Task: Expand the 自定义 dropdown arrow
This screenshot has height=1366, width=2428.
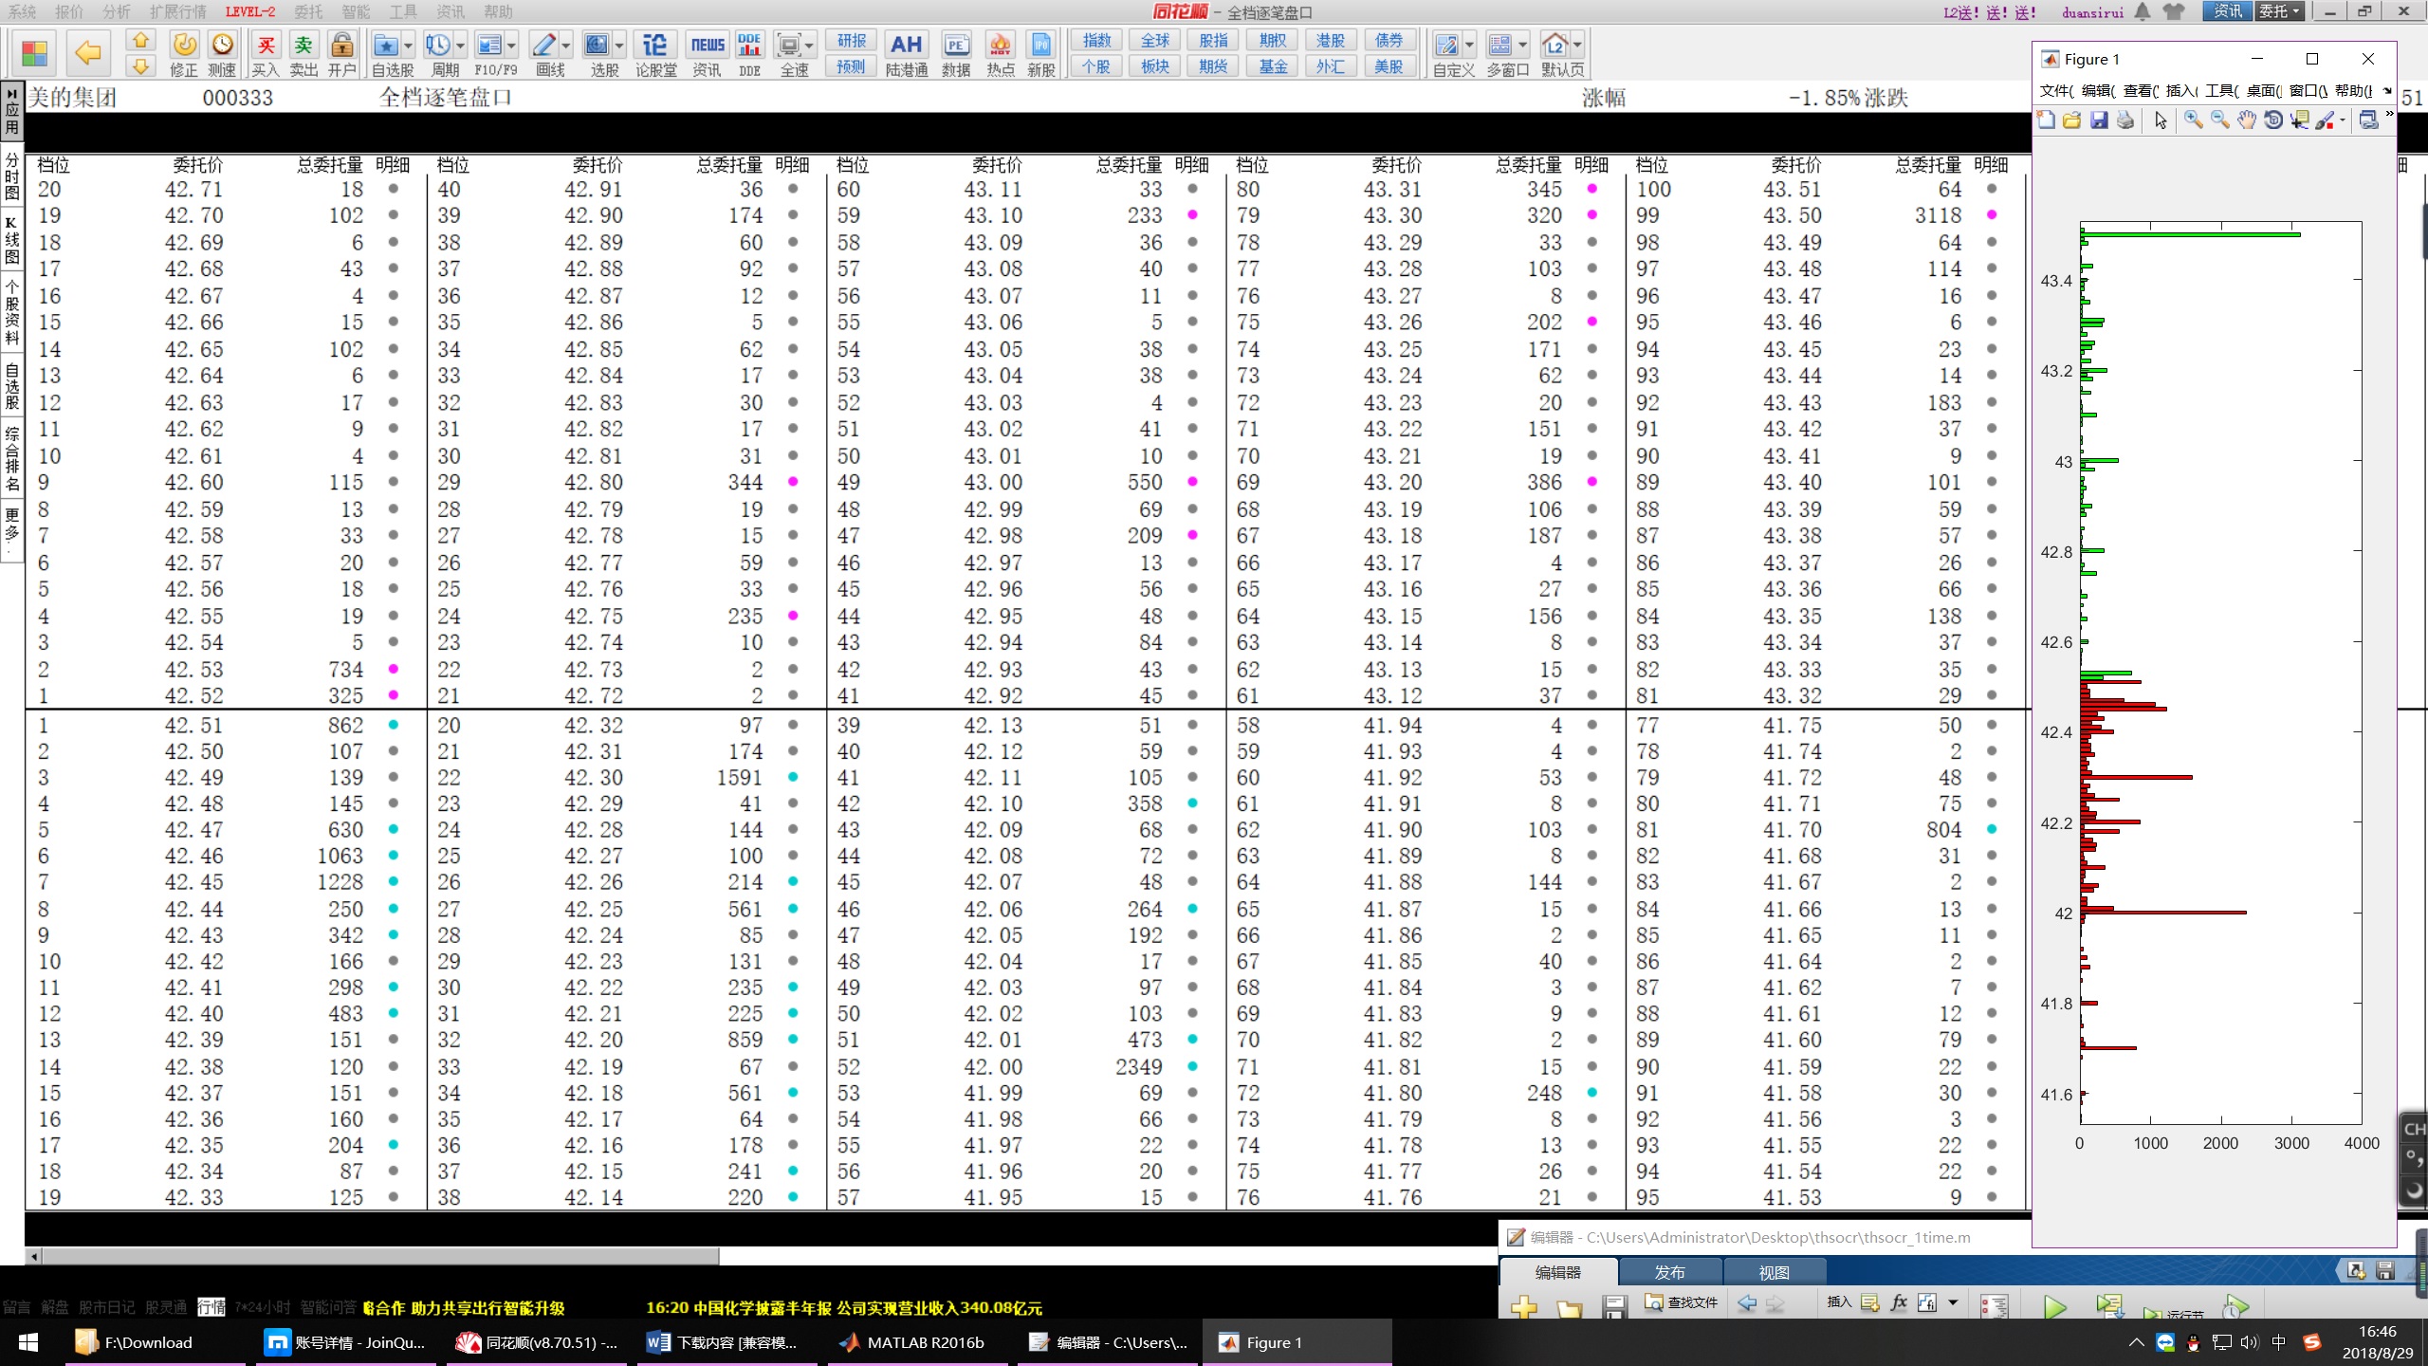Action: point(1469,45)
